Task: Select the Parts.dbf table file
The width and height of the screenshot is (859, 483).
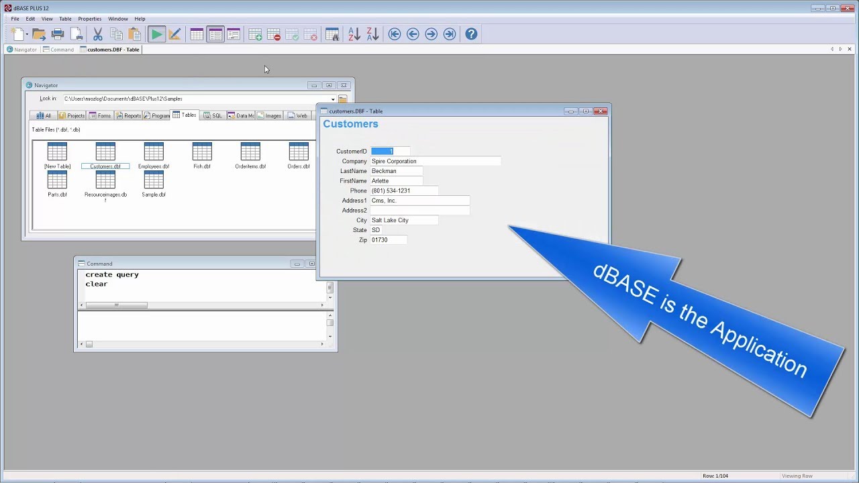Action: pyautogui.click(x=57, y=184)
